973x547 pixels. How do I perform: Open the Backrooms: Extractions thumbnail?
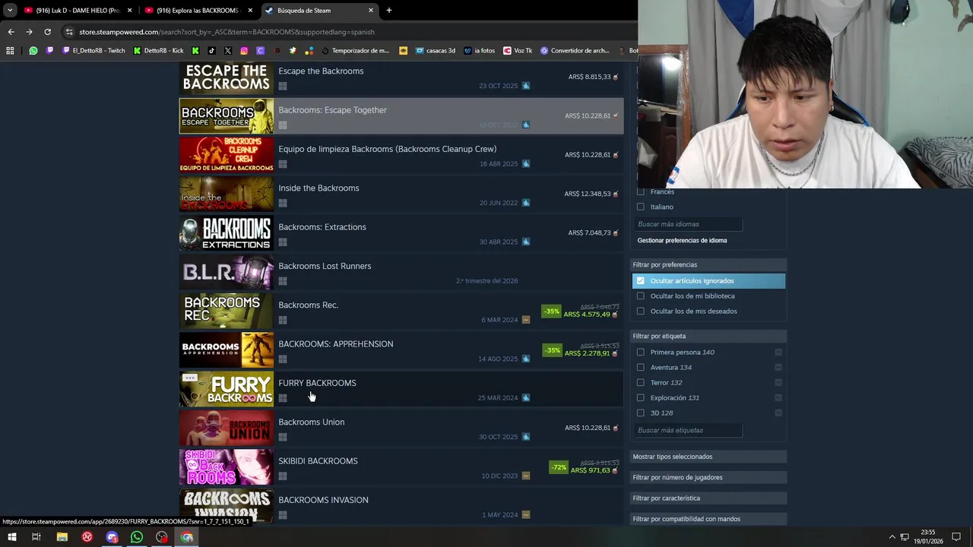(227, 233)
